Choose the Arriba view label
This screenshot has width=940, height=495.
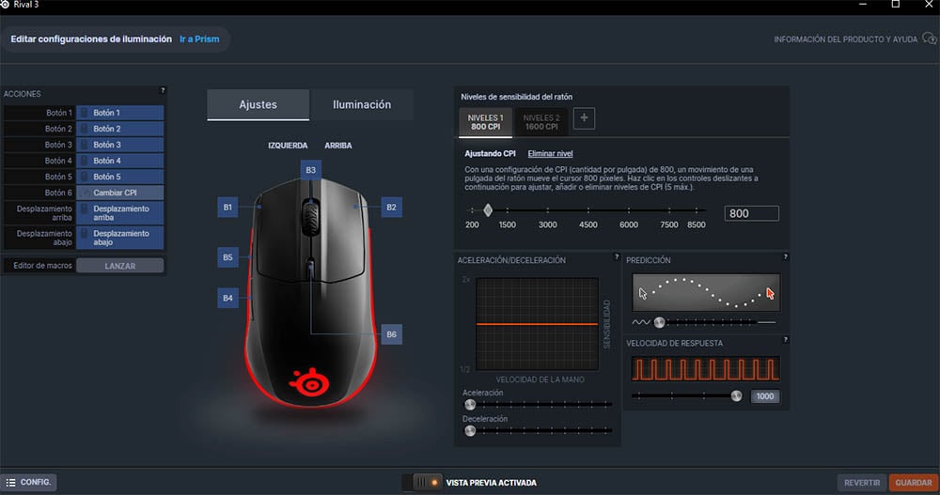pyautogui.click(x=338, y=146)
